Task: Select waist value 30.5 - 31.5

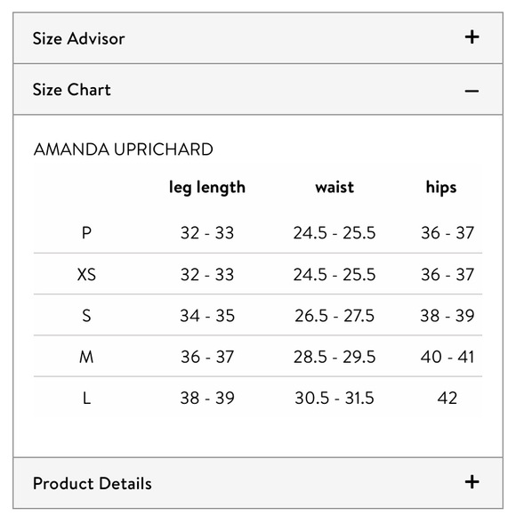Action: point(335,399)
